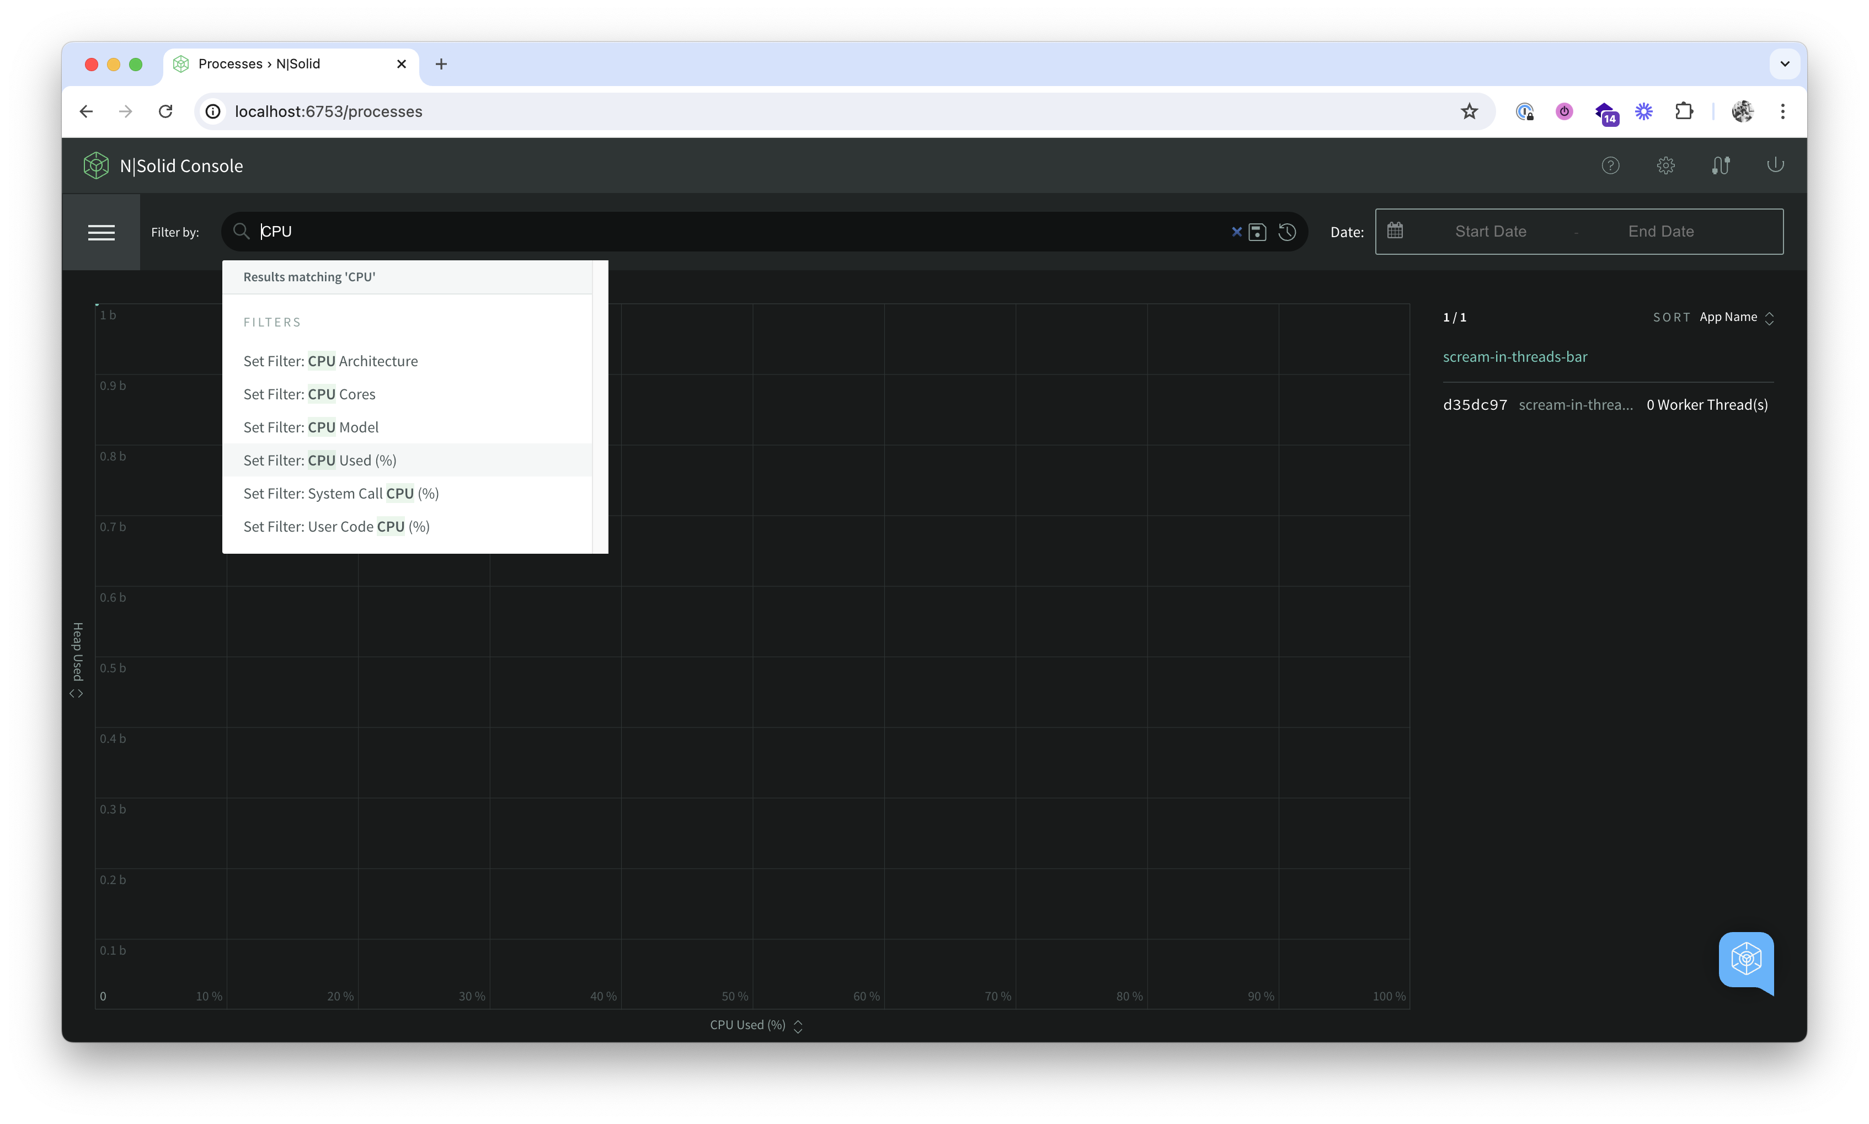This screenshot has height=1124, width=1869.
Task: Select Set Filter: CPU Cores
Action: point(407,394)
